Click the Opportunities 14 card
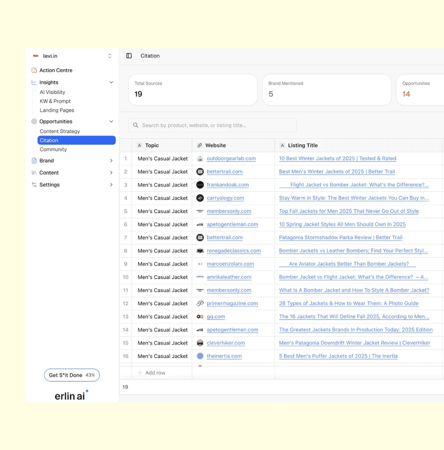 pos(420,90)
